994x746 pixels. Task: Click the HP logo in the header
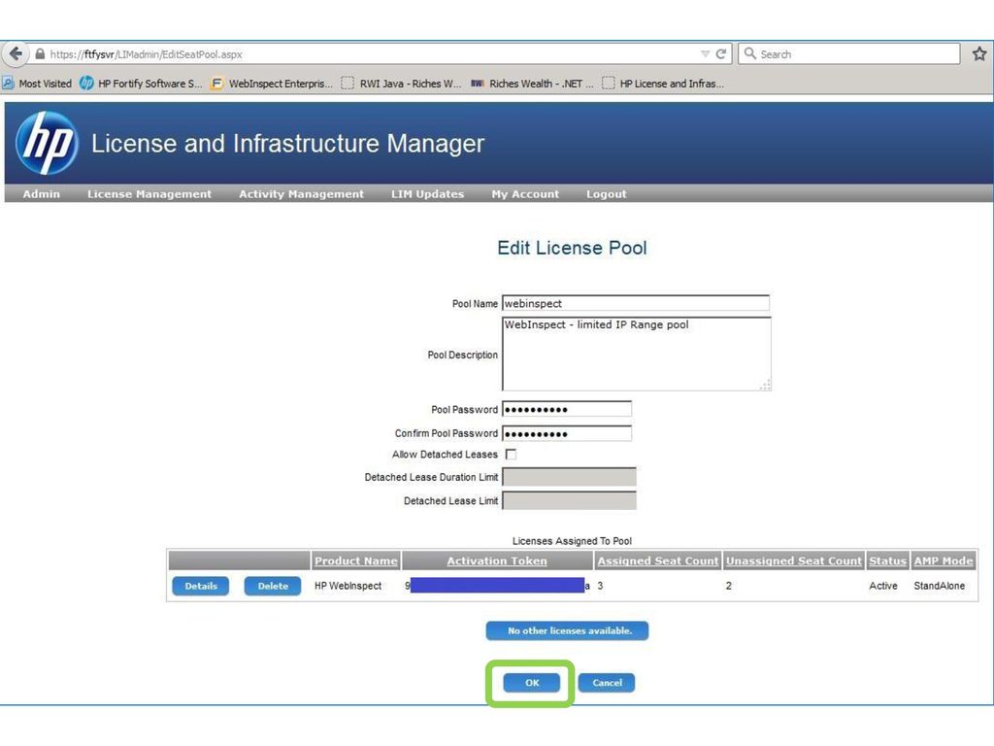point(47,144)
